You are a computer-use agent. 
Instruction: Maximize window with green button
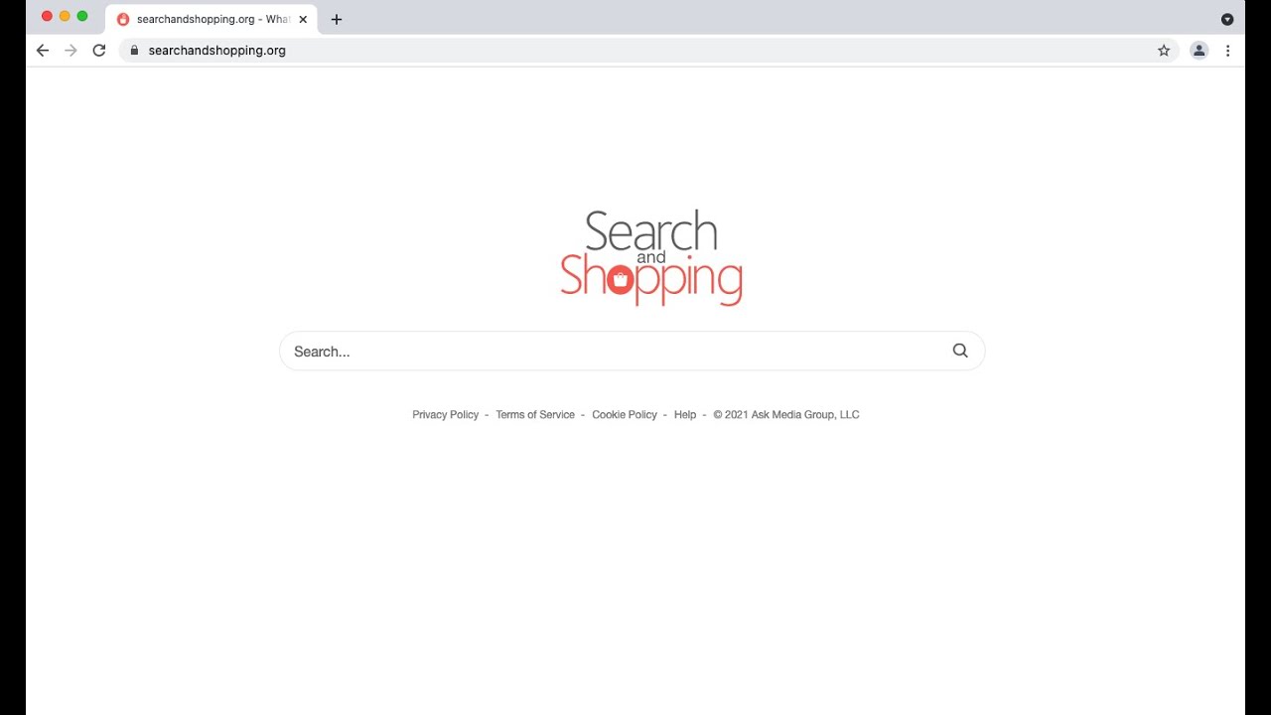tap(82, 16)
